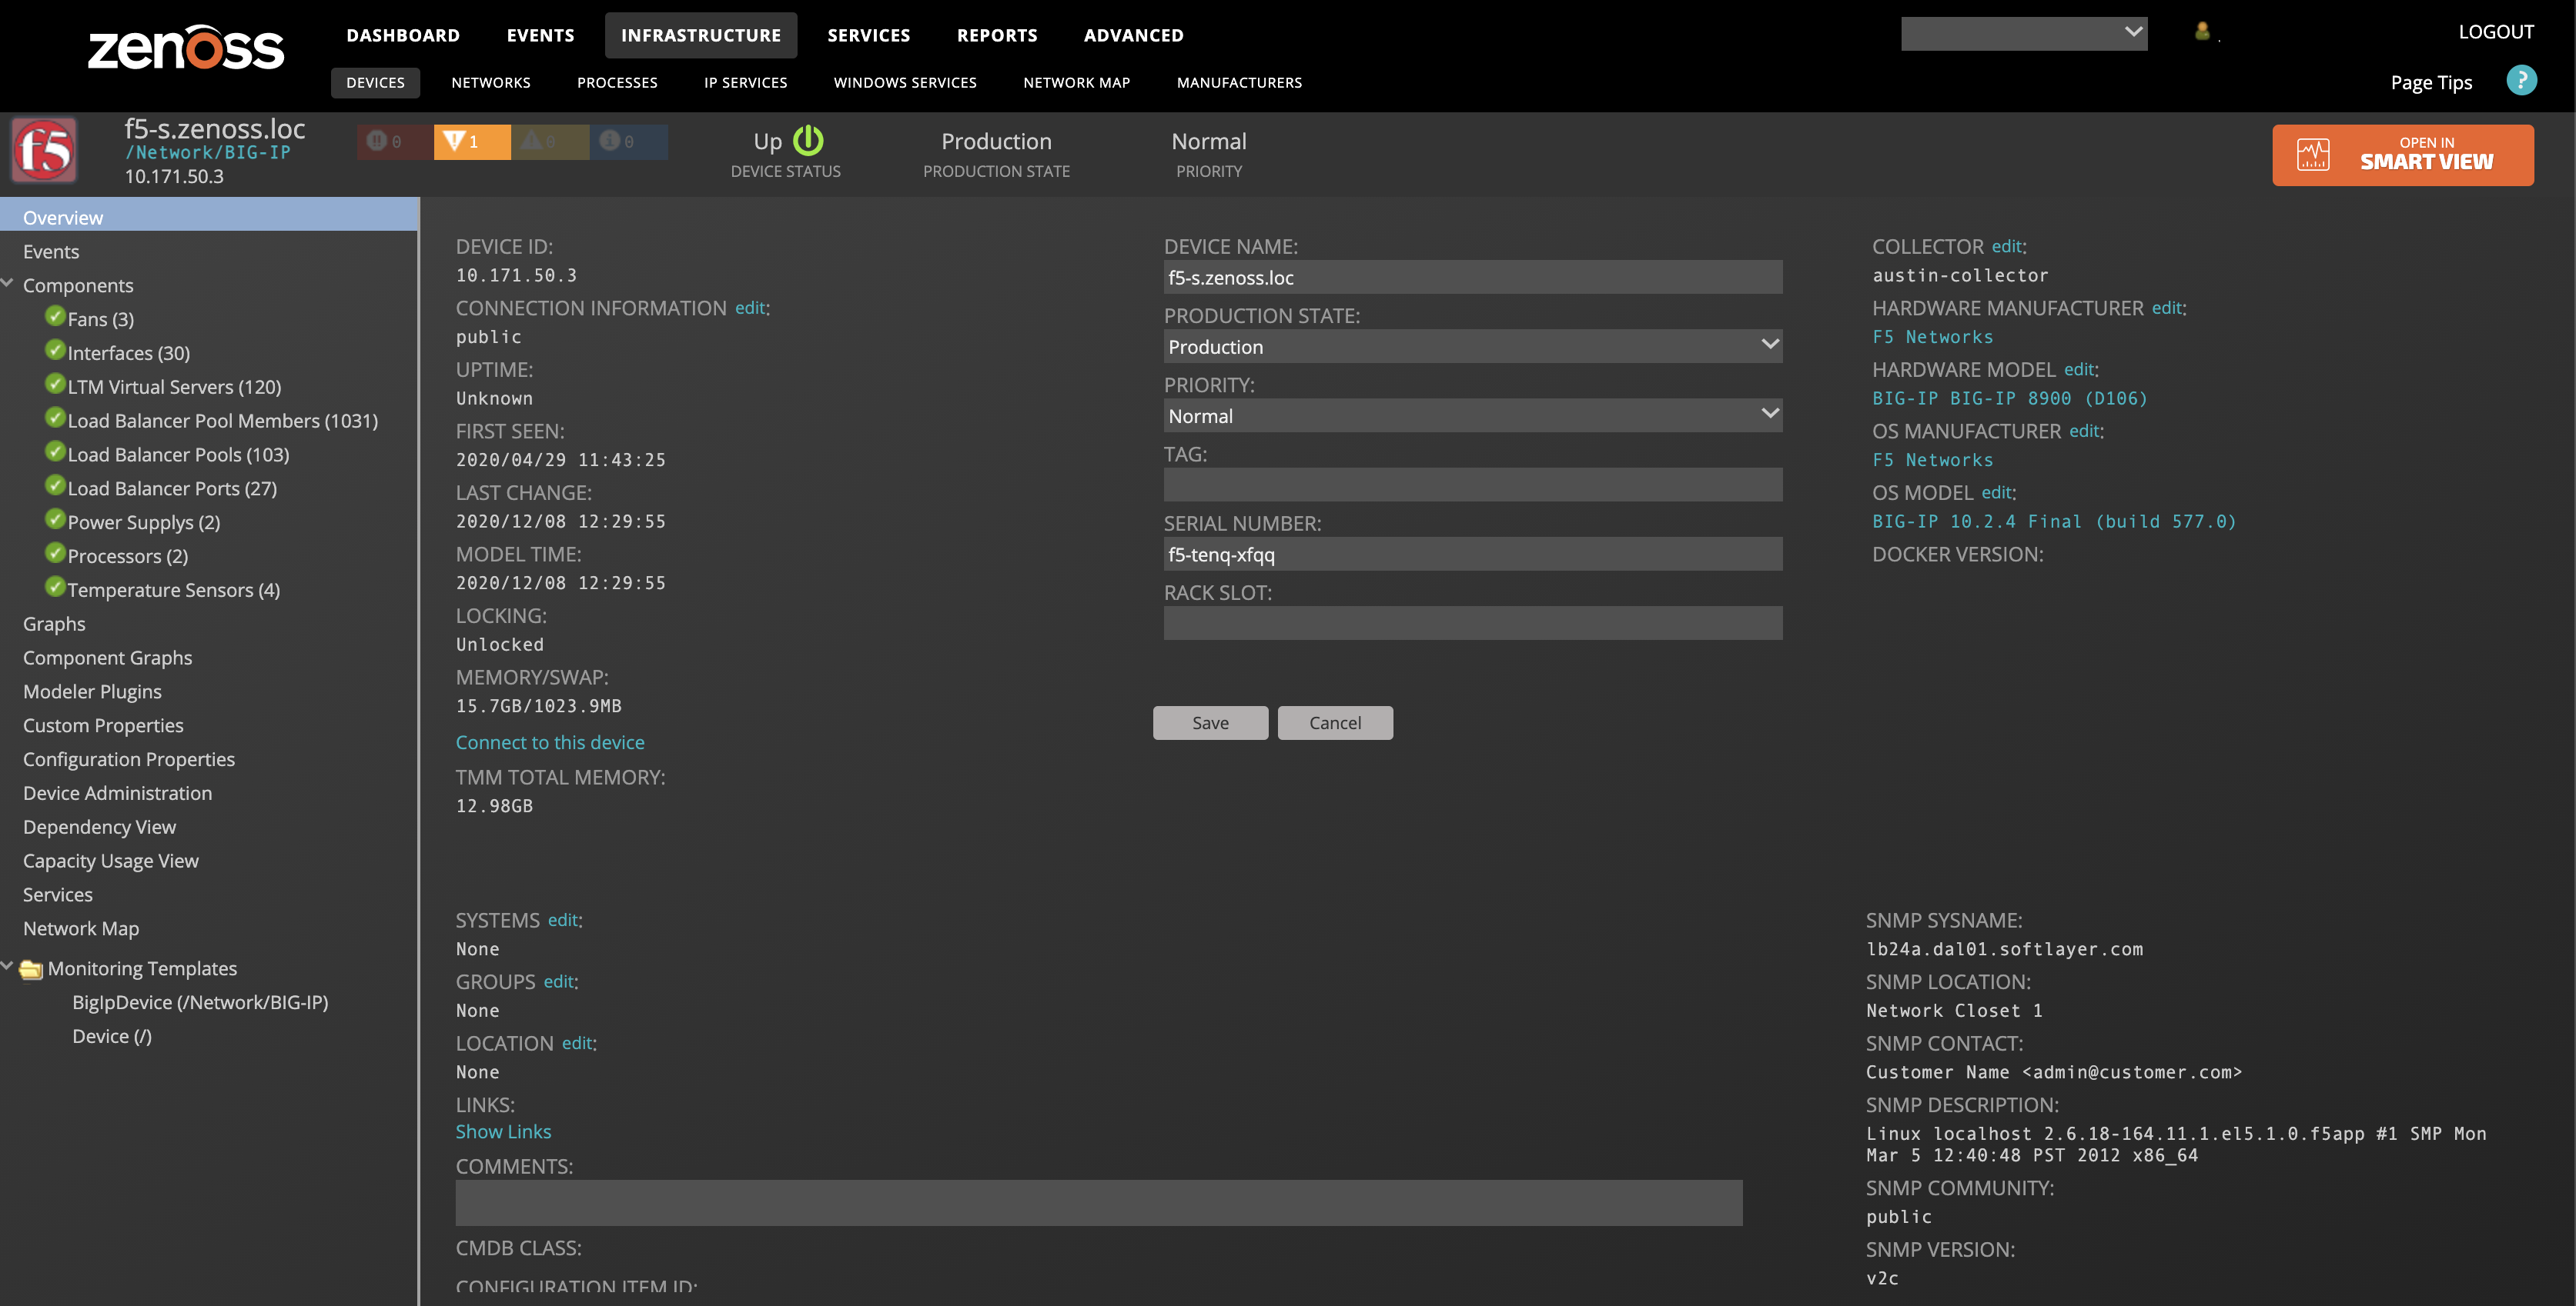Click the /Network/BIG-IP device class link
2576x1306 pixels.
(x=208, y=152)
